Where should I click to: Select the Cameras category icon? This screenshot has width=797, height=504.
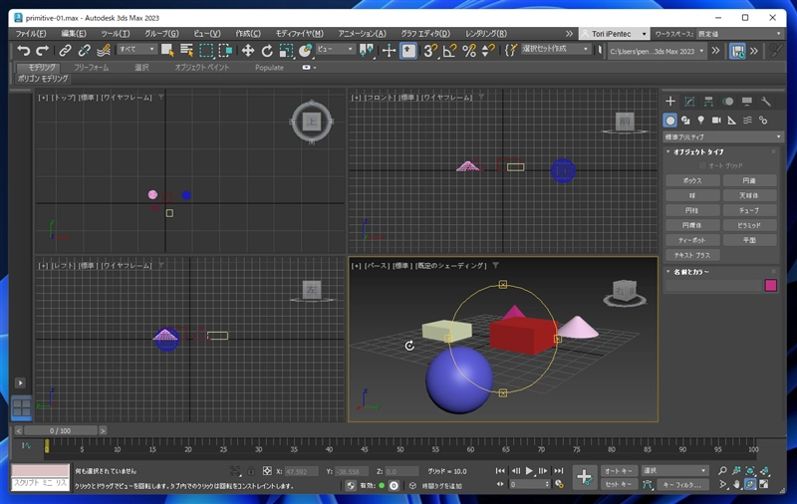tap(716, 120)
